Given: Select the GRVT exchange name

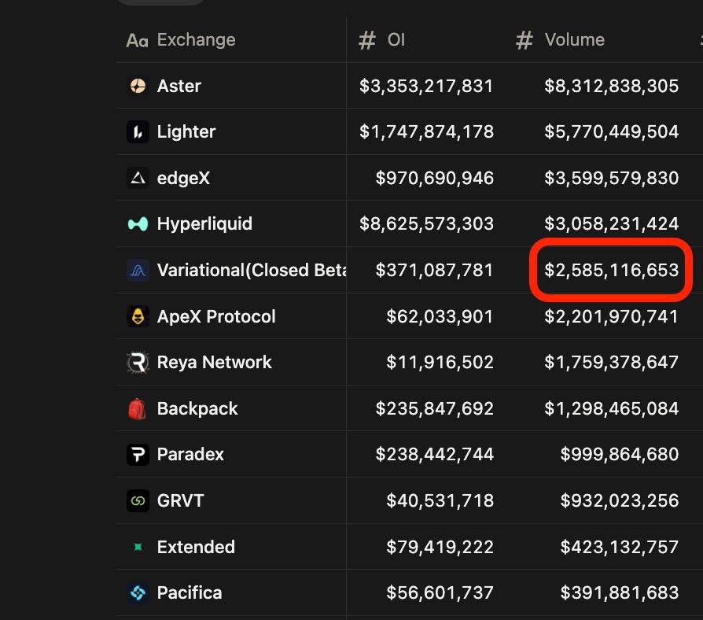Looking at the screenshot, I should pyautogui.click(x=180, y=500).
